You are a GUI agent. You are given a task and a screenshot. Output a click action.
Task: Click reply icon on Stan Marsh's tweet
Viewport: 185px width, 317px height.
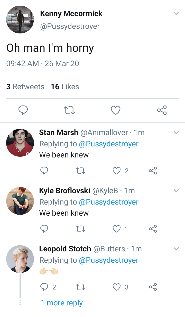[x=44, y=171]
